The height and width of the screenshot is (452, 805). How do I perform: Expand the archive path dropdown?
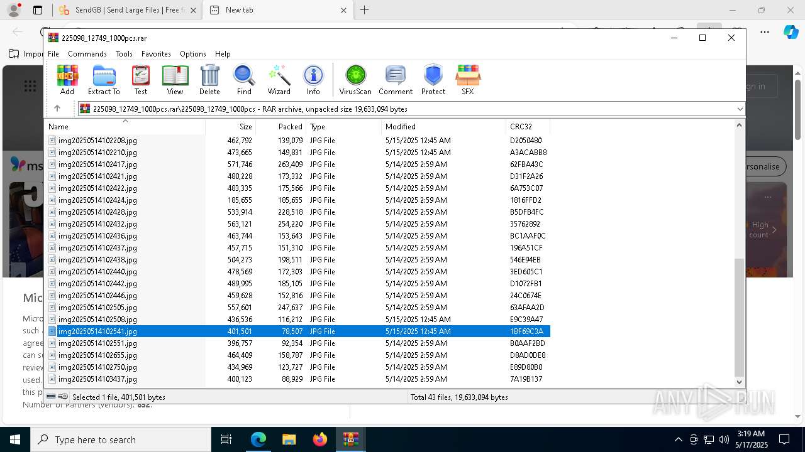coord(740,109)
